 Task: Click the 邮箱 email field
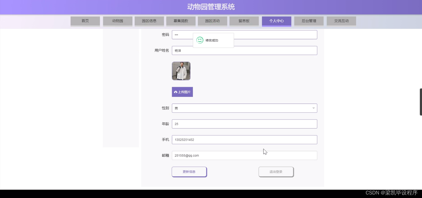pyautogui.click(x=244, y=156)
